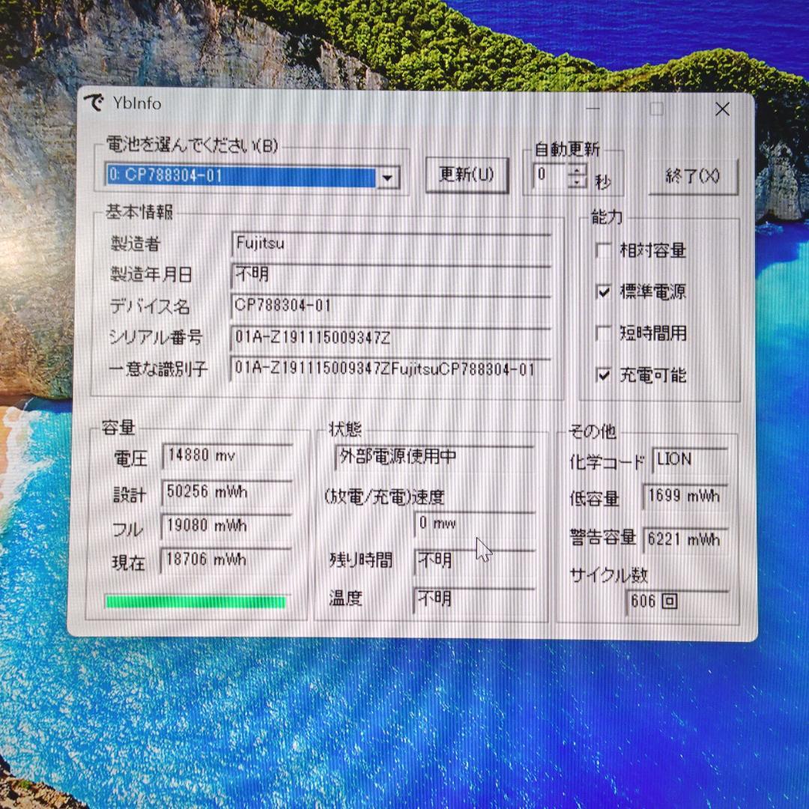Uncheck the 標準電源 checkbox
Image resolution: width=809 pixels, height=809 pixels.
pyautogui.click(x=604, y=293)
